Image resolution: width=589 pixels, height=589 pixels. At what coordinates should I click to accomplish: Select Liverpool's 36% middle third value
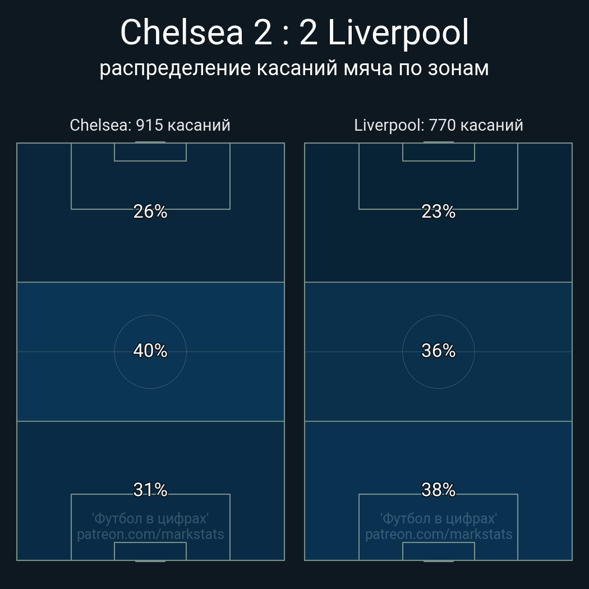point(438,351)
